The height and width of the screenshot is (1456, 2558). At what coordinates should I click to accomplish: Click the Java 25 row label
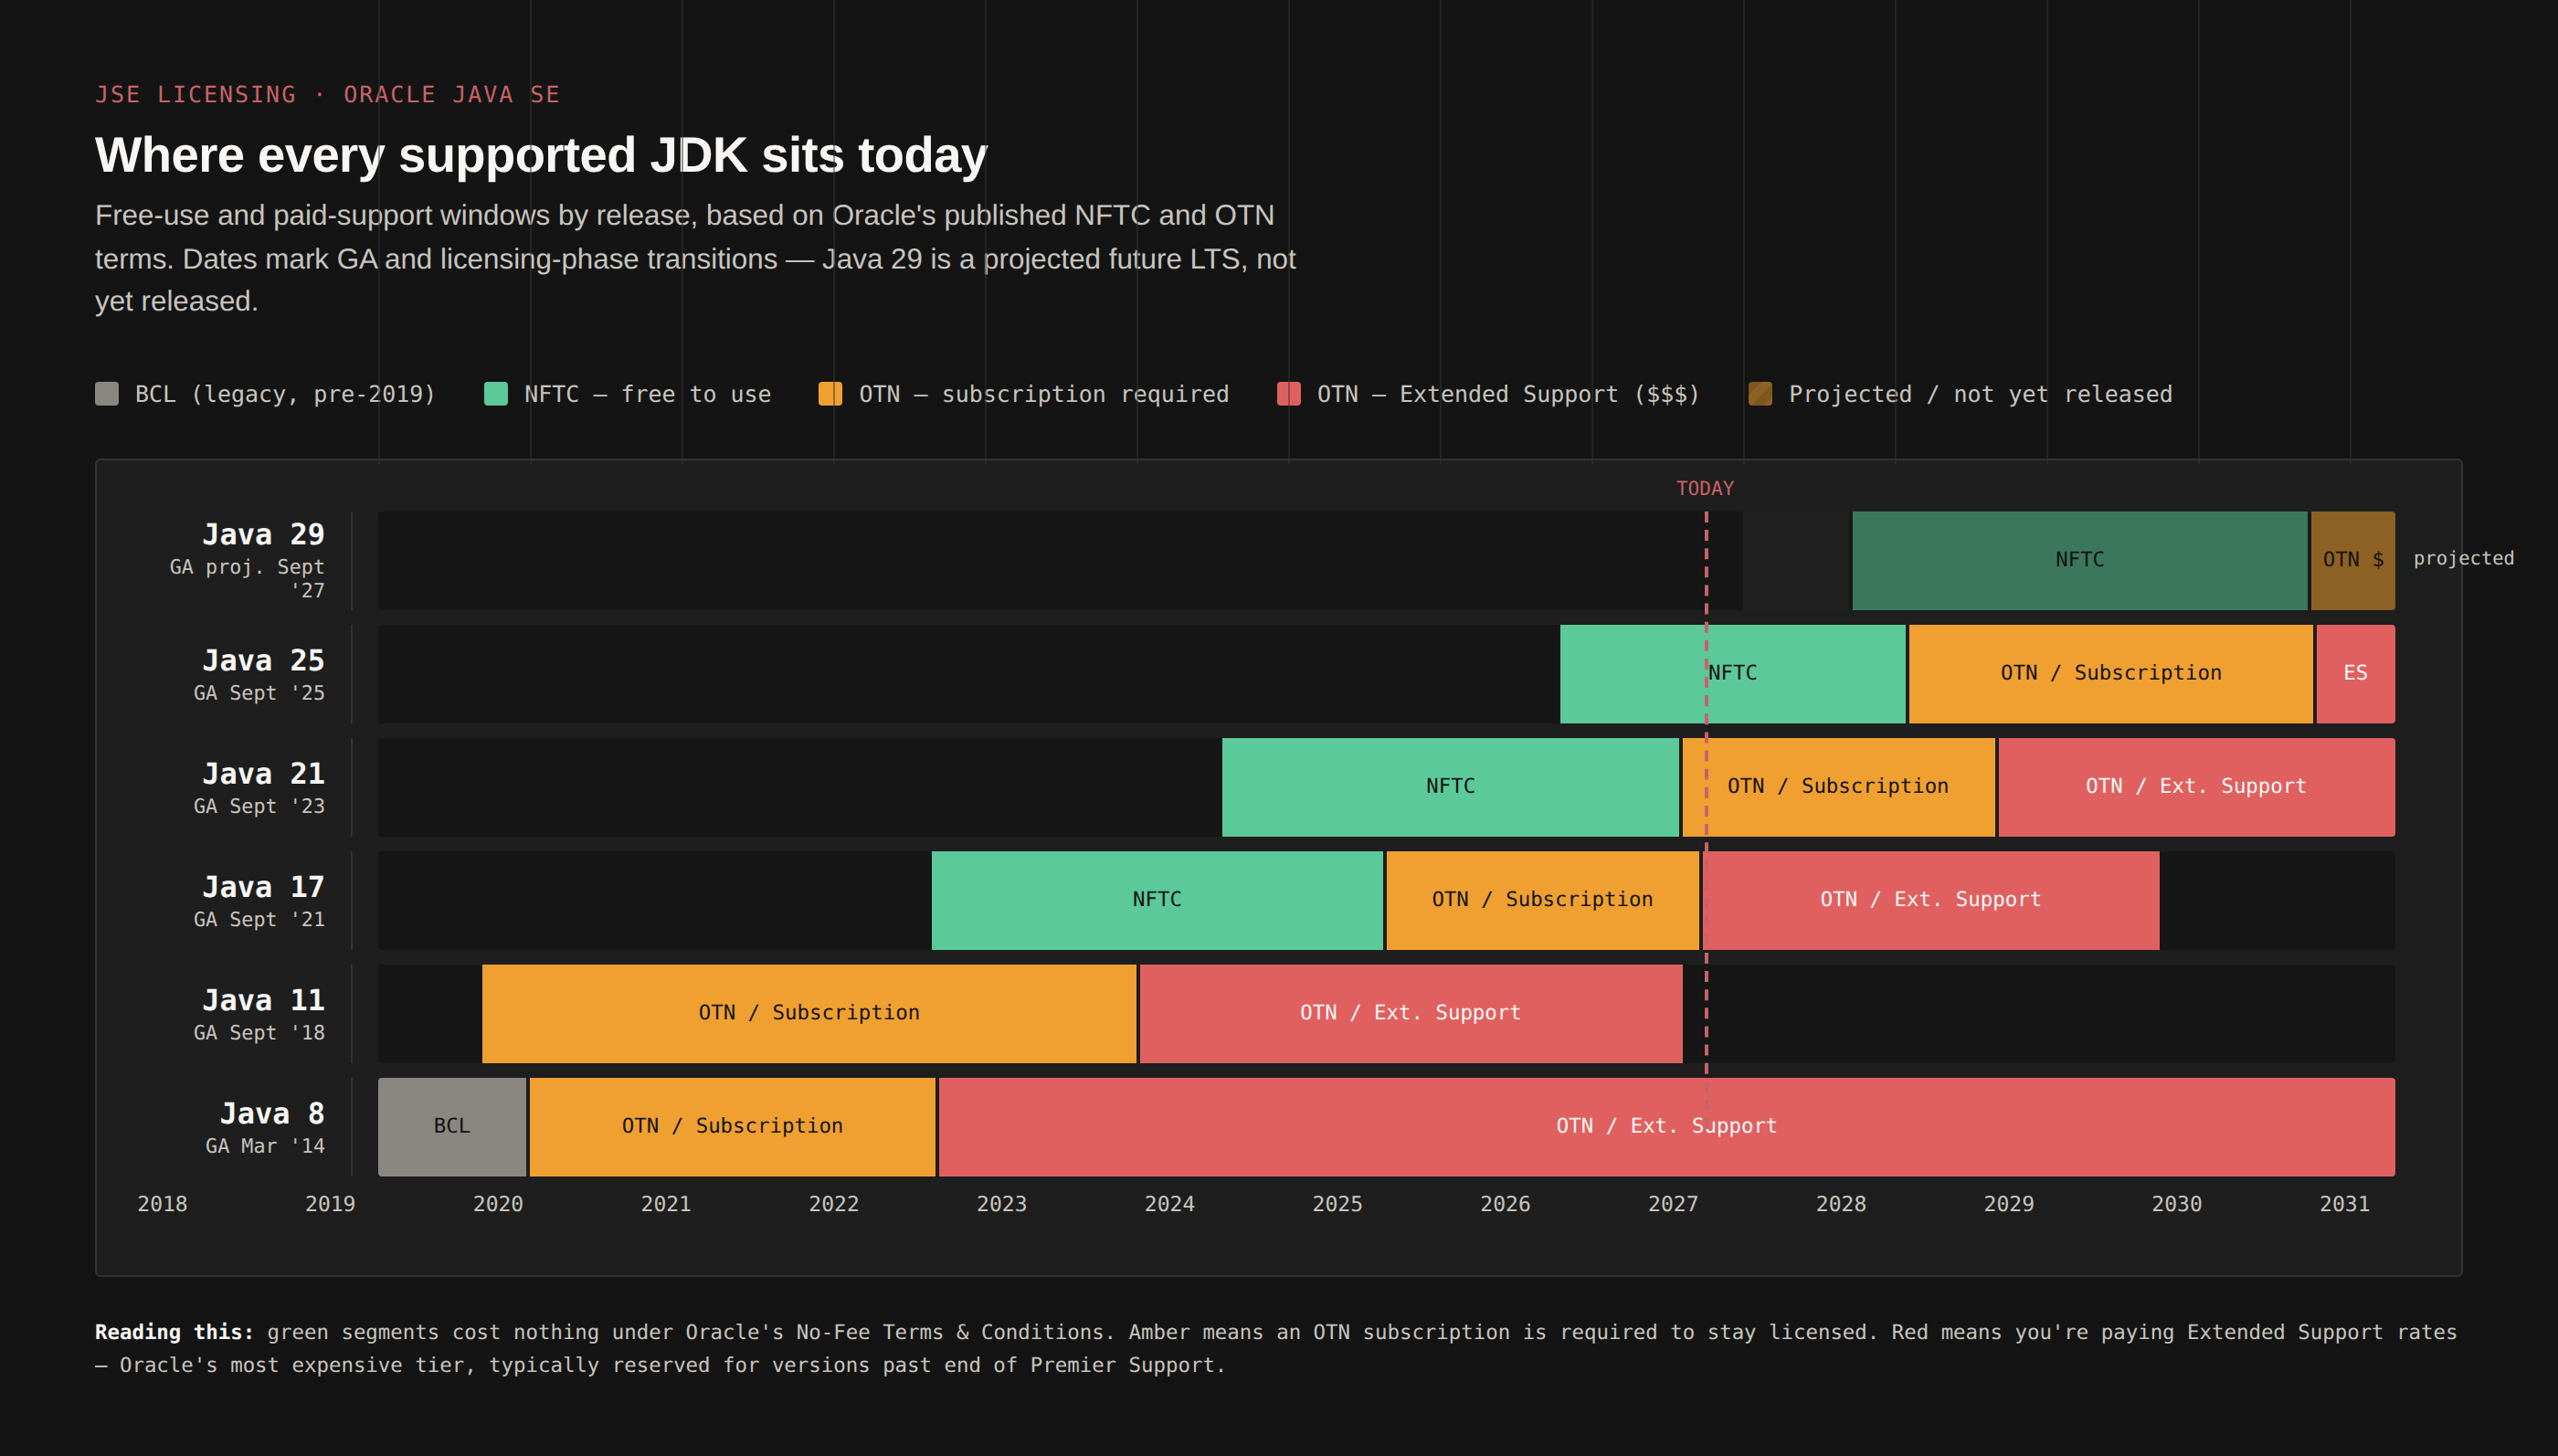pyautogui.click(x=263, y=661)
